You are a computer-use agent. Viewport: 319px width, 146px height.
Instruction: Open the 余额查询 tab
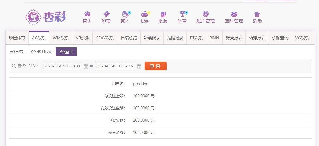click(x=280, y=38)
